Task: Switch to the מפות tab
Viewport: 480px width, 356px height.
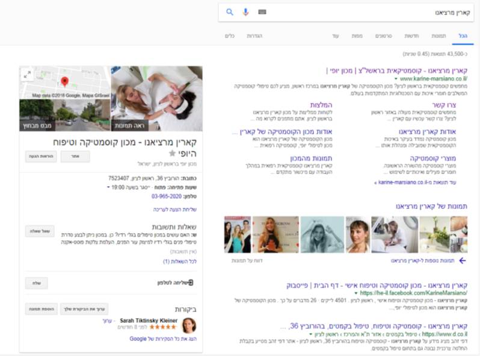Action: (357, 36)
